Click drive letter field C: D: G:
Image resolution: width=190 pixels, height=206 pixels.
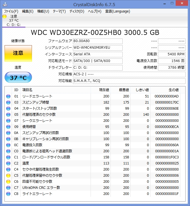97,68
